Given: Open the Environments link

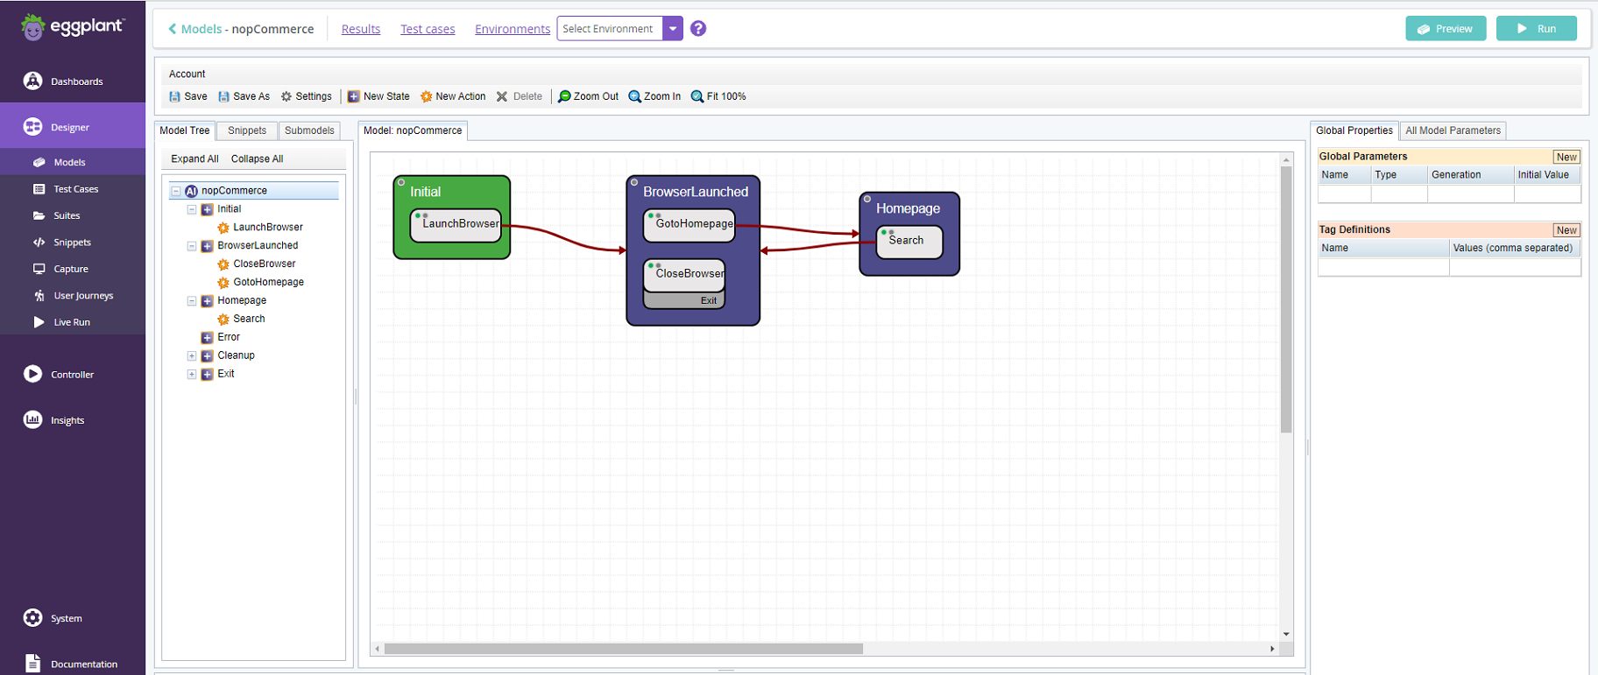Looking at the screenshot, I should click(x=513, y=29).
